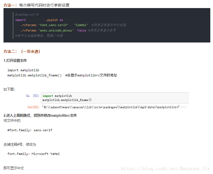Viewport: 213px width, 174px height.
Task: Click the text '去掉注释#号，修改为'
Action: click(x=20, y=145)
